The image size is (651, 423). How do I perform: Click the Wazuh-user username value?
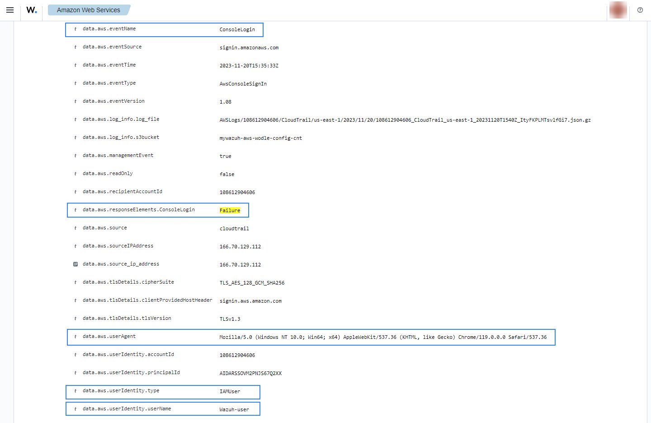pos(234,409)
